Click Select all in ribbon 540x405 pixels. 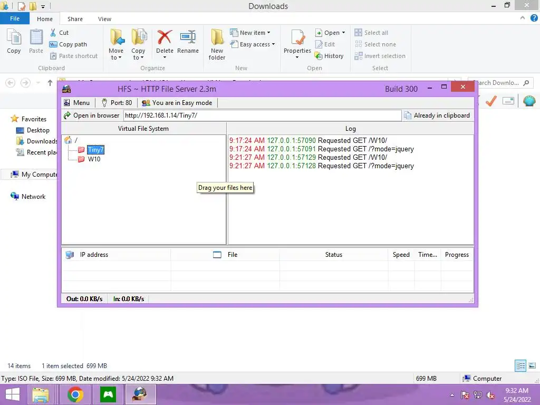(x=371, y=32)
